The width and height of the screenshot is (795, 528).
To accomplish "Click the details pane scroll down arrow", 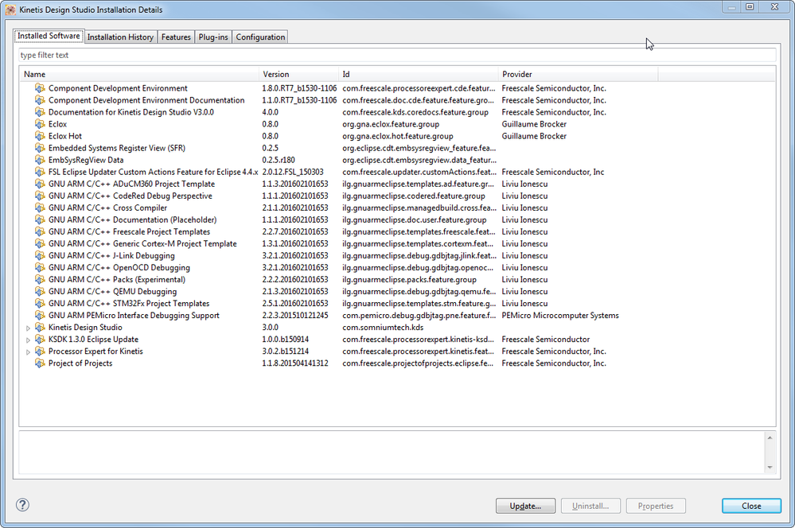I will pyautogui.click(x=770, y=468).
